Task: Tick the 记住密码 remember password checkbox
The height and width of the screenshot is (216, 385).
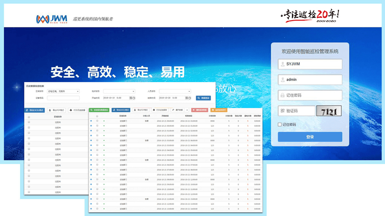Action: [280, 124]
